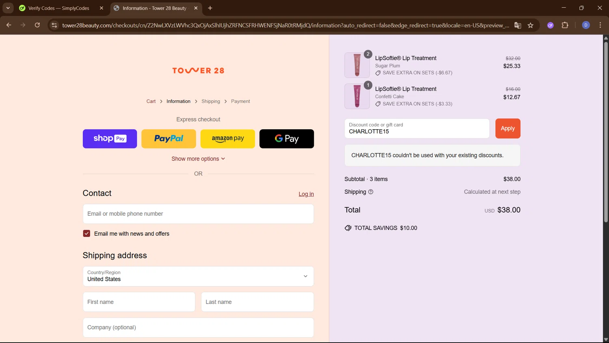
Task: Click the Confetti Cake savings tag icon
Action: [x=378, y=104]
